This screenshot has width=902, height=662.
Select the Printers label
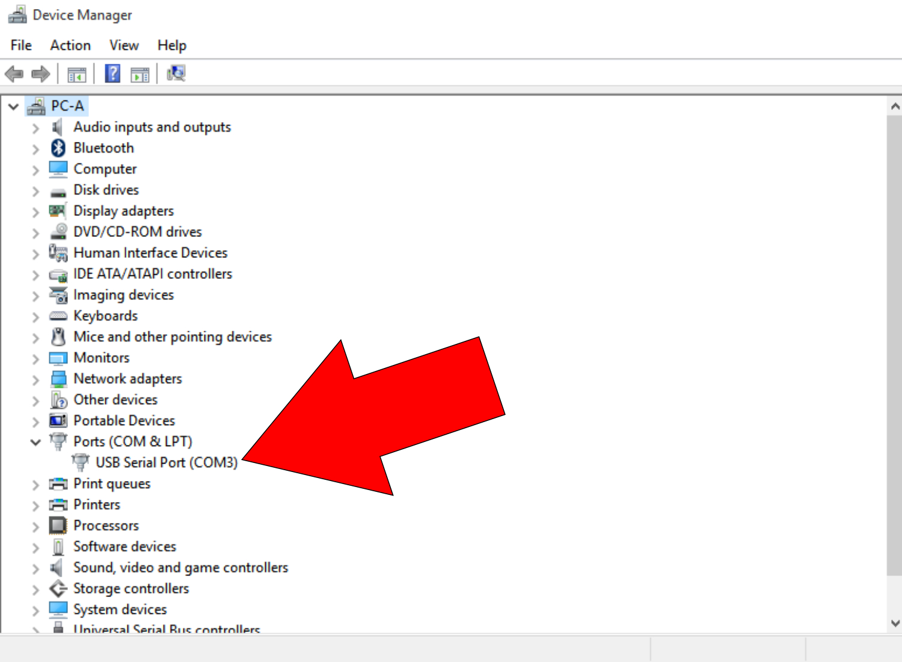97,504
